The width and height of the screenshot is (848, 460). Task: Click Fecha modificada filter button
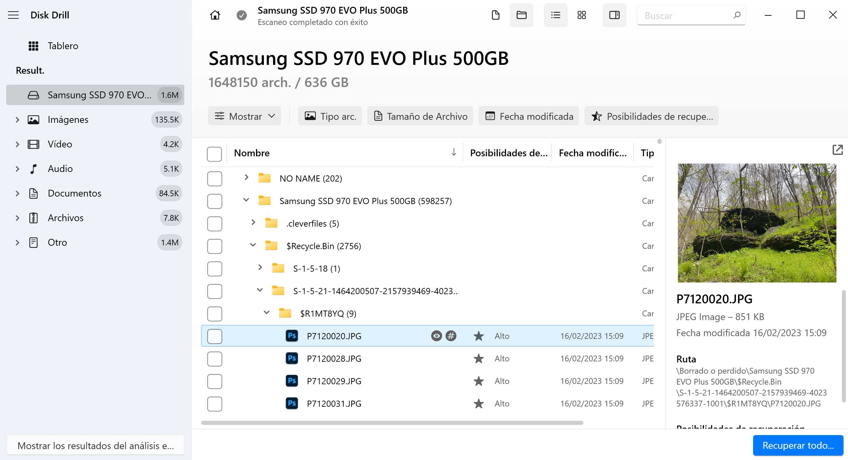tap(529, 116)
